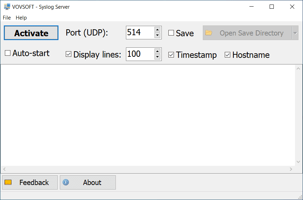Image resolution: width=303 pixels, height=200 pixels.
Task: Open the File menu
Action: pos(7,18)
